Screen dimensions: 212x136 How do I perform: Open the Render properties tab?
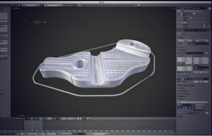(182, 30)
